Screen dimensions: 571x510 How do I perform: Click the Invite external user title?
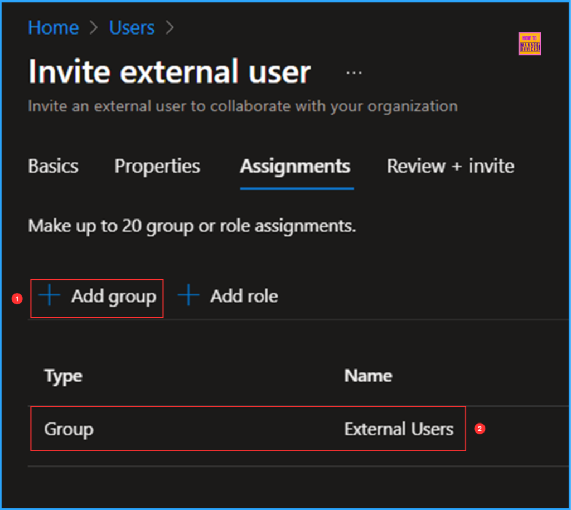(x=169, y=71)
